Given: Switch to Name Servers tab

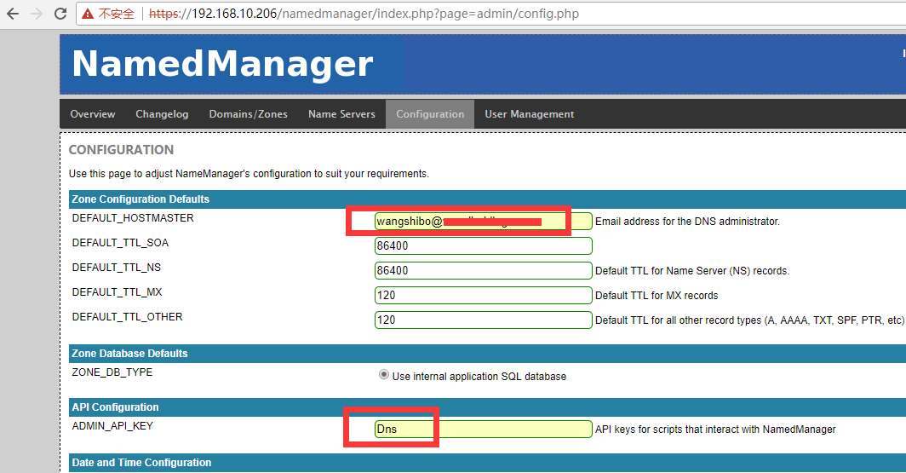Looking at the screenshot, I should click(x=341, y=114).
